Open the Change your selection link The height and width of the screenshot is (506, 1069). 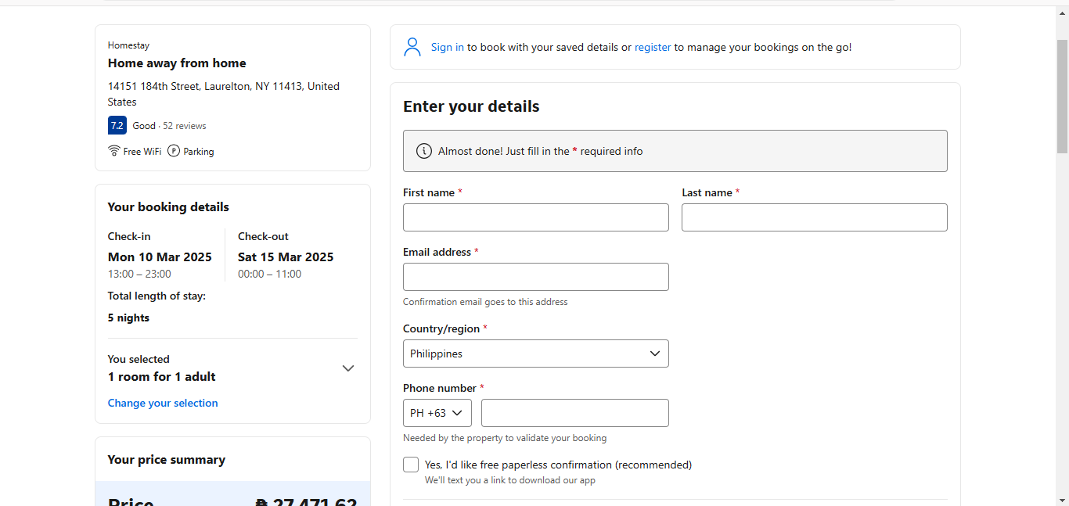[163, 403]
